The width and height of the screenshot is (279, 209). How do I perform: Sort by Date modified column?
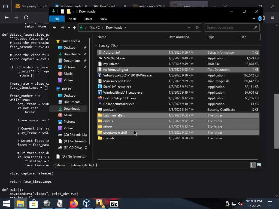pos(186,37)
